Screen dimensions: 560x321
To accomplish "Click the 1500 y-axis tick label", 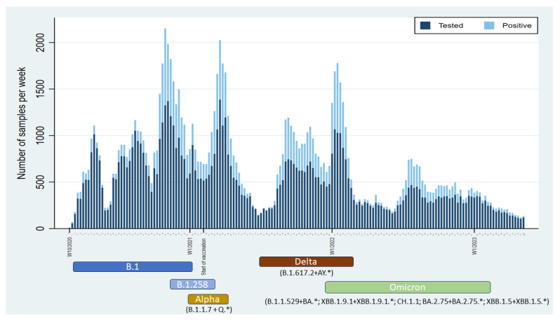I will (41, 89).
